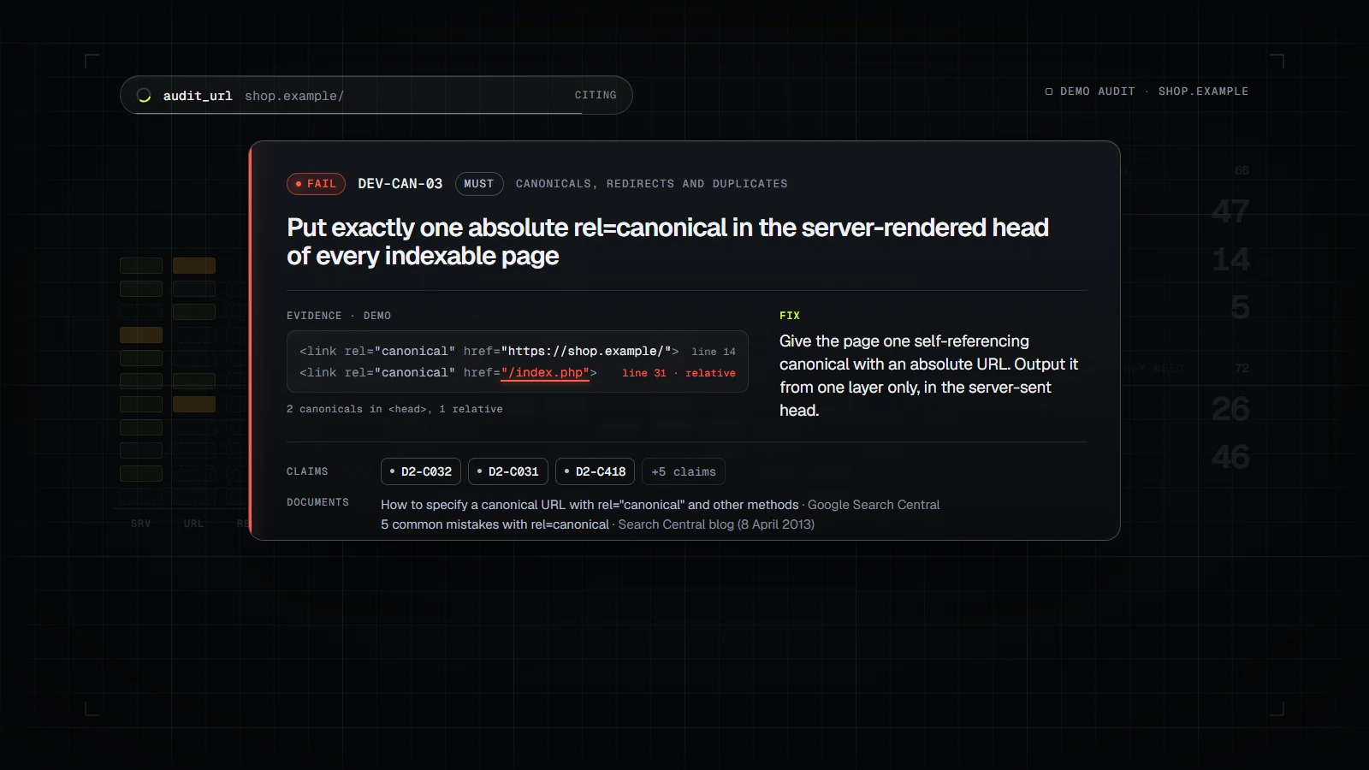Open claim chip D2-C032
This screenshot has height=770, width=1369.
tap(421, 471)
